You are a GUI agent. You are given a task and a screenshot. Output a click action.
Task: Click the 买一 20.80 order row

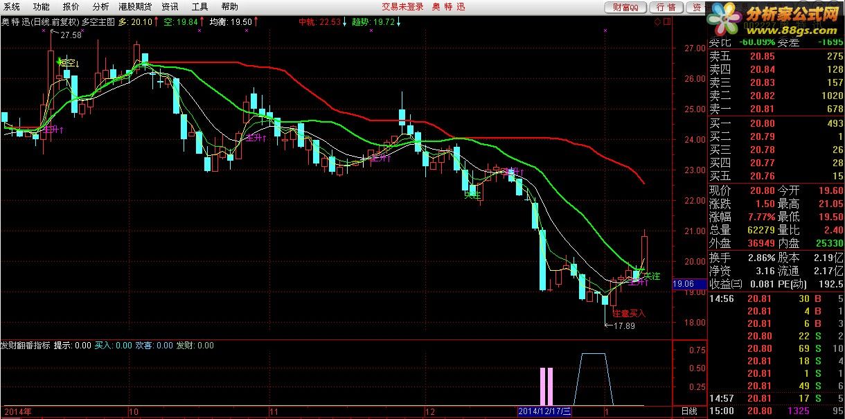pyautogui.click(x=776, y=123)
